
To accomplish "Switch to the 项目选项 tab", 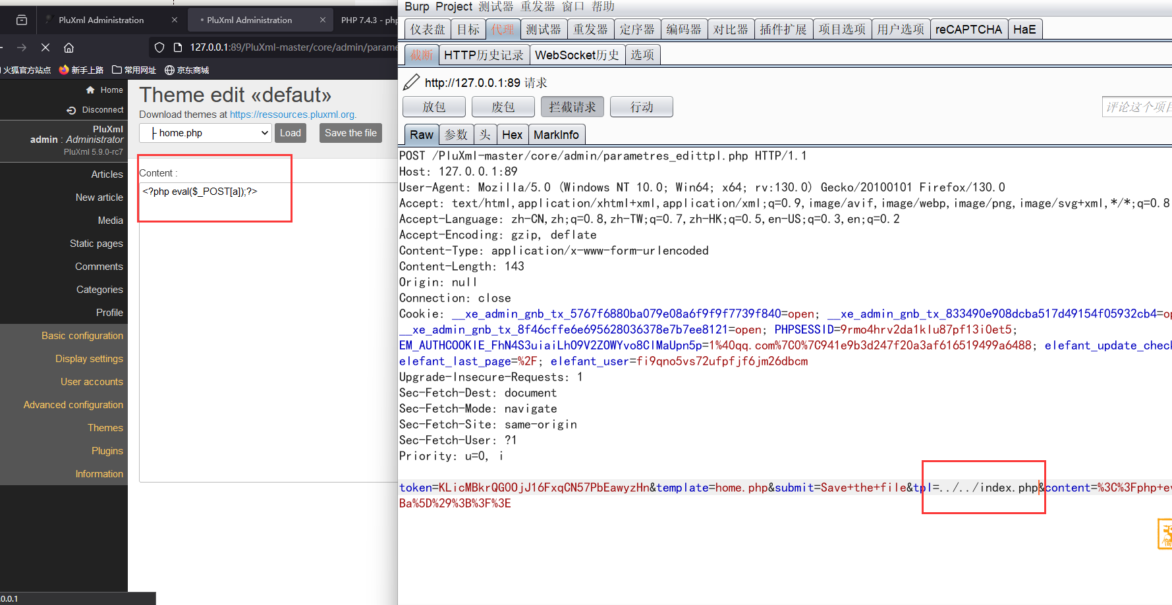I will pos(842,29).
